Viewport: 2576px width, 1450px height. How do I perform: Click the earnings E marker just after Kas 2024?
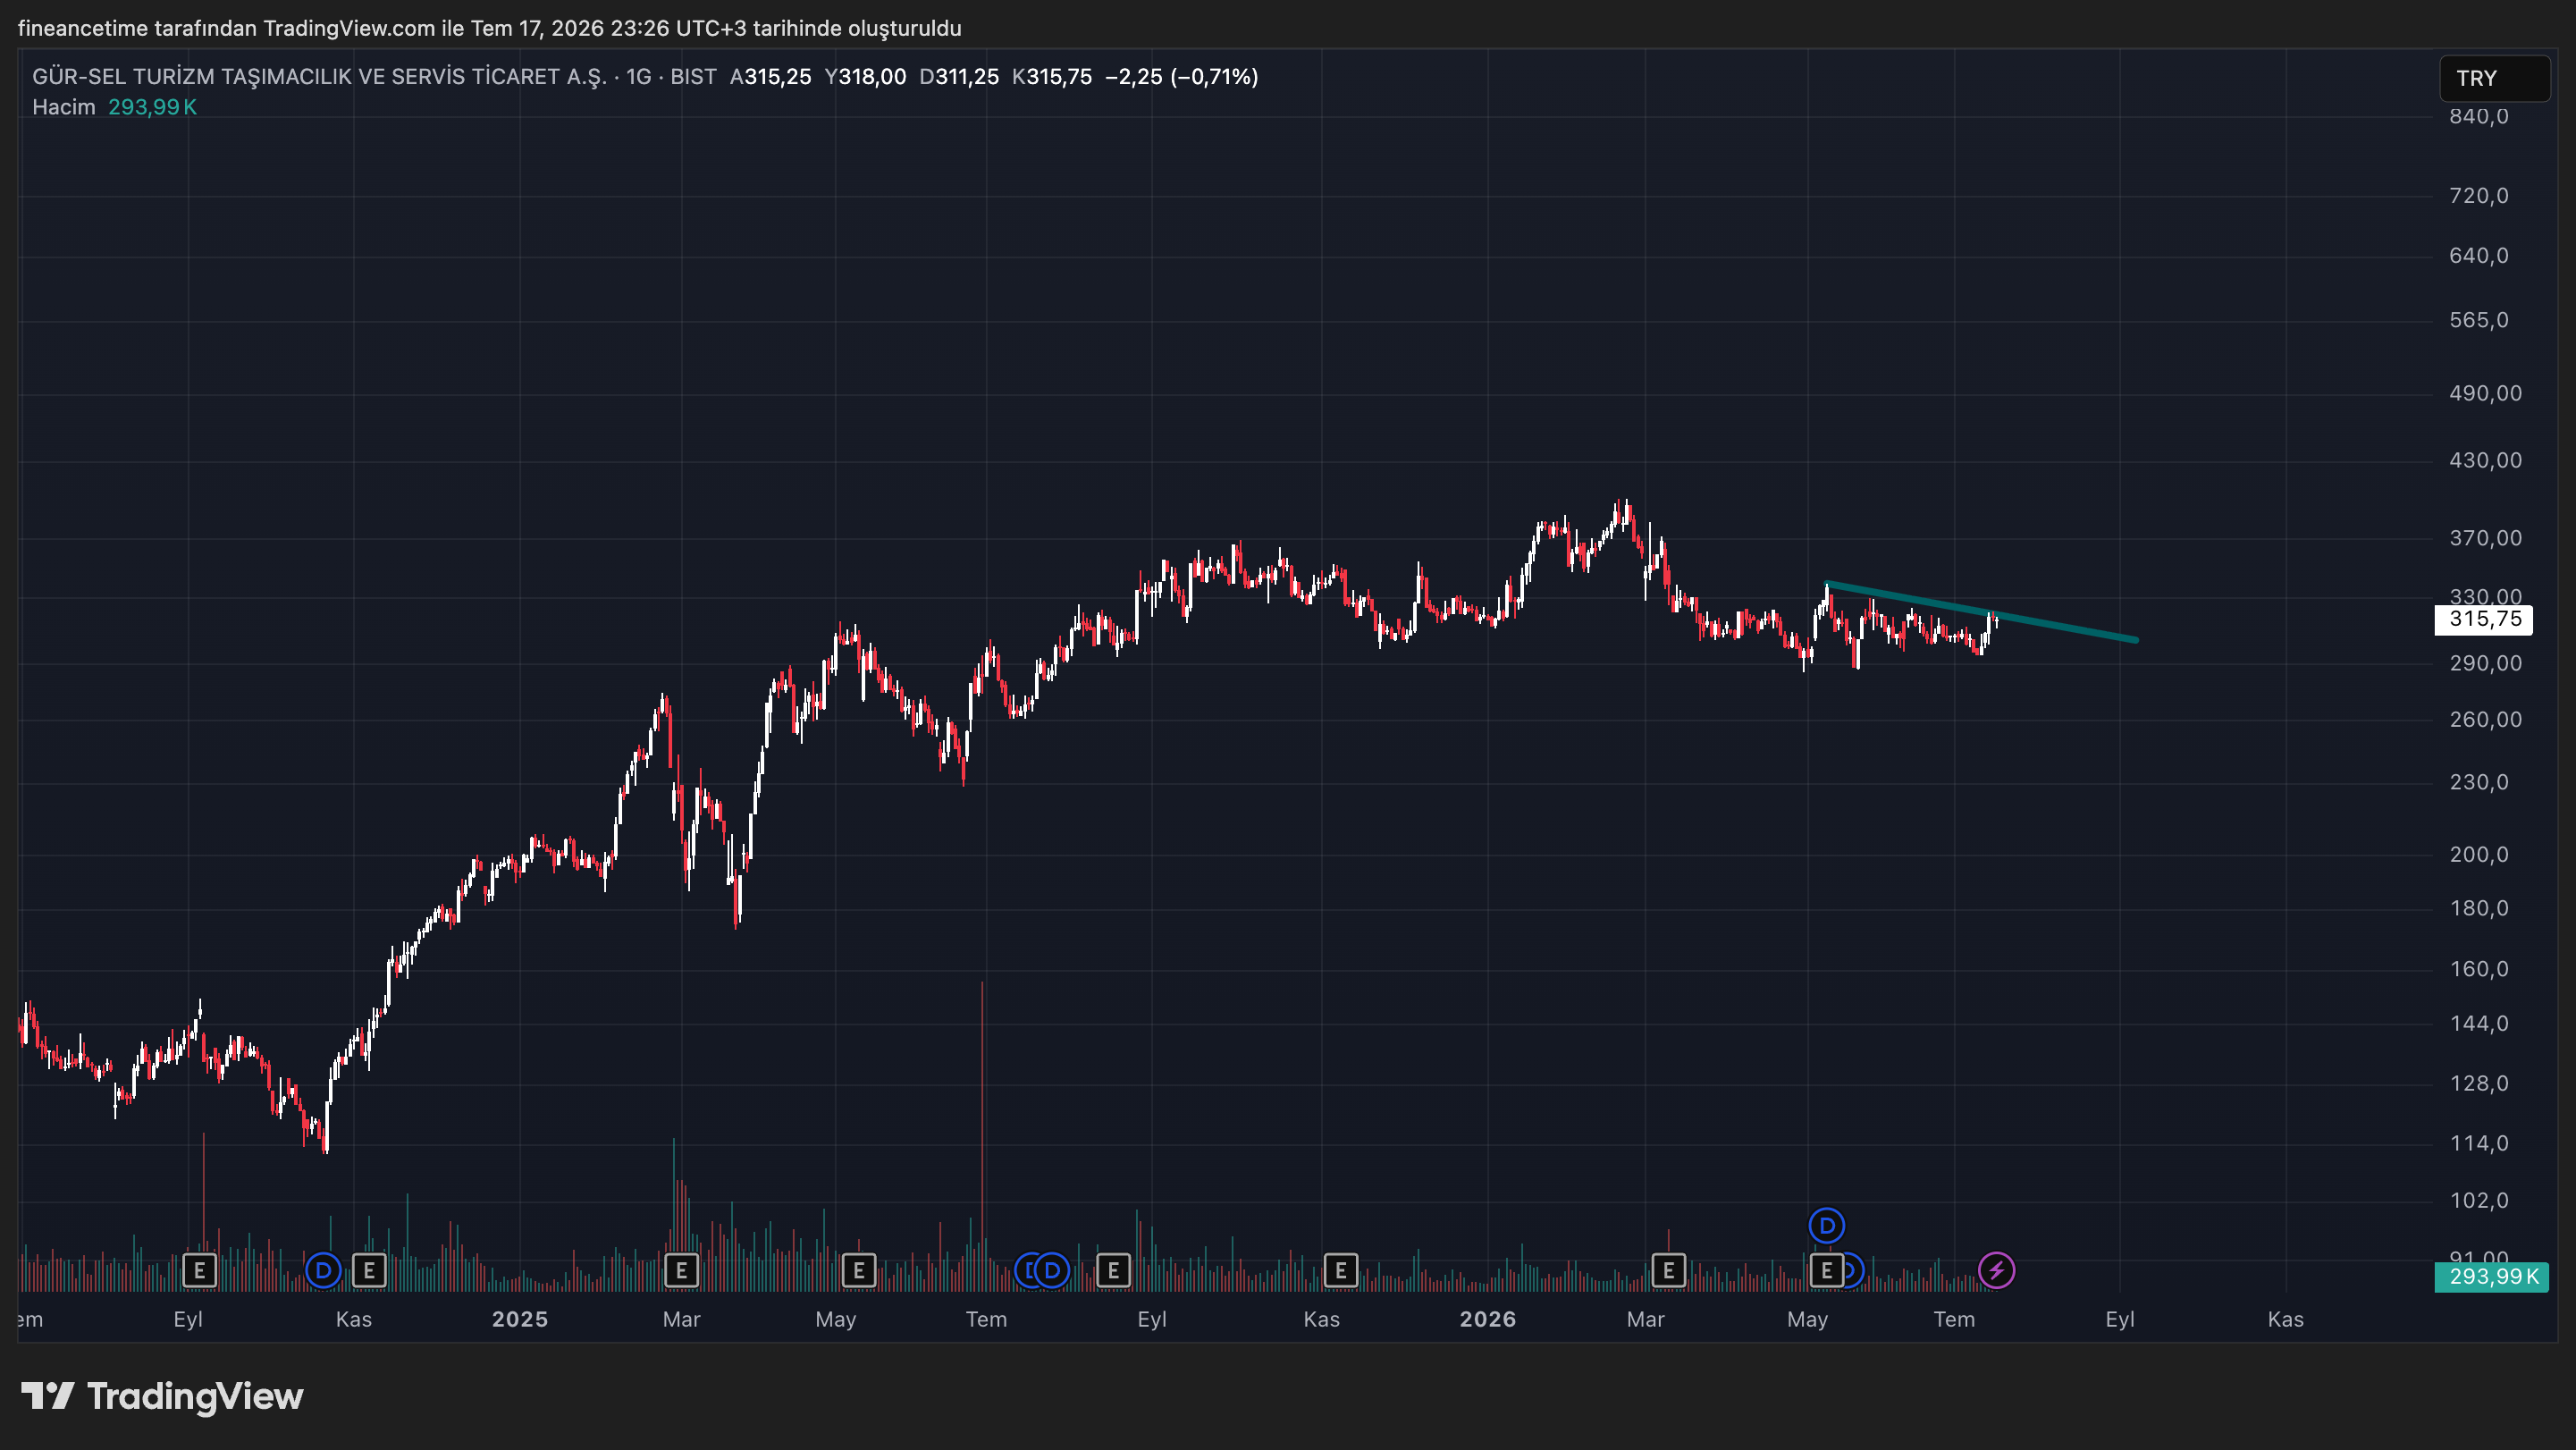point(369,1271)
